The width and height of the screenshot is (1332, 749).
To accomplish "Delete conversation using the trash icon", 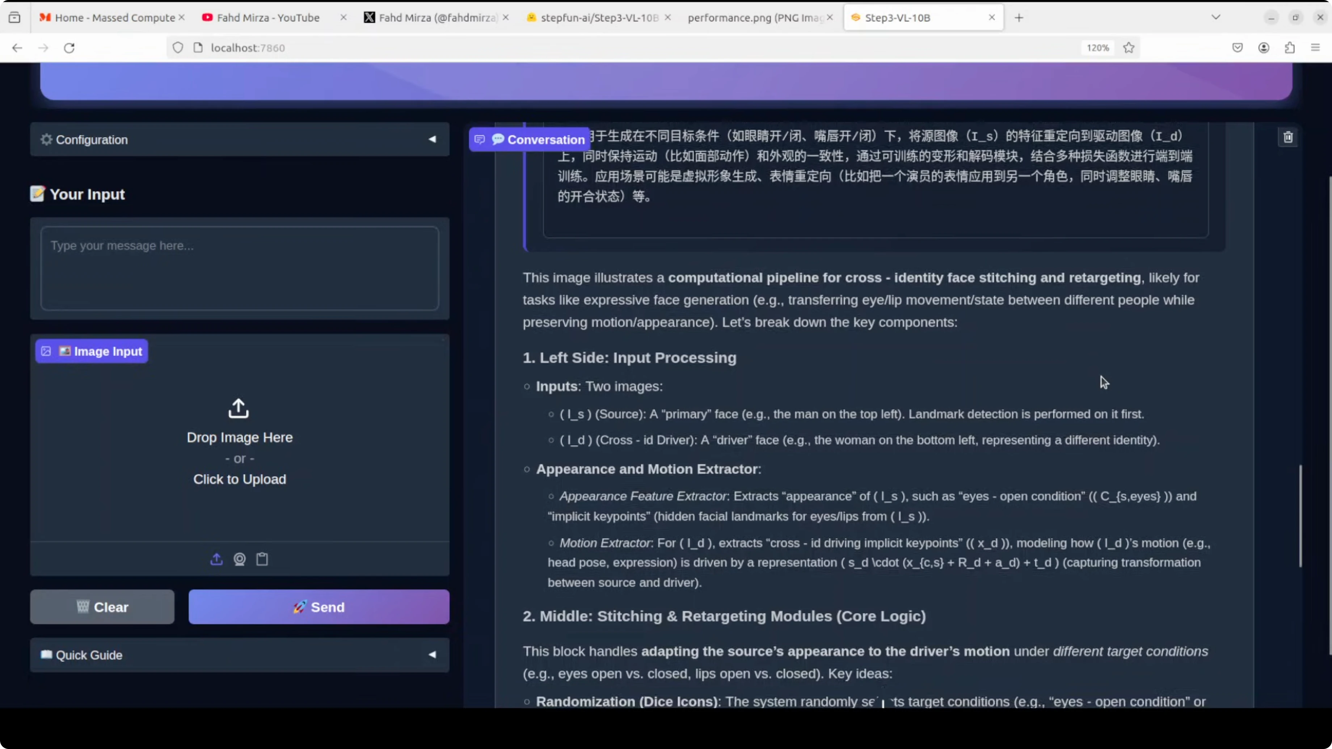I will [x=1287, y=137].
